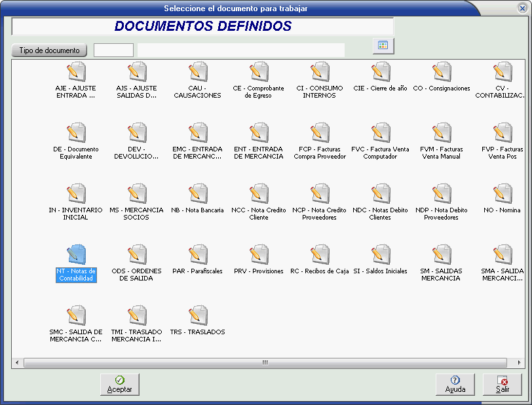Click the view mode grid icon button
This screenshot has height=405, width=532.
(383, 46)
